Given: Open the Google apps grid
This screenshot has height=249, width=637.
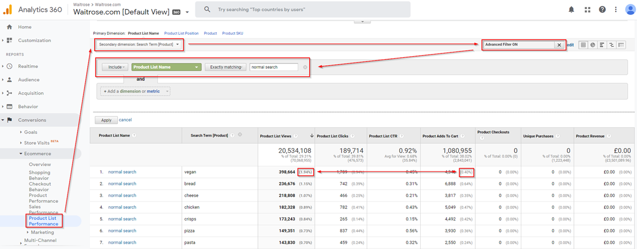Looking at the screenshot, I should [x=587, y=10].
